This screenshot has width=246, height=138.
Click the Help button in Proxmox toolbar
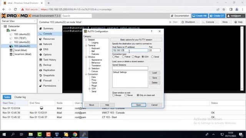point(238,22)
